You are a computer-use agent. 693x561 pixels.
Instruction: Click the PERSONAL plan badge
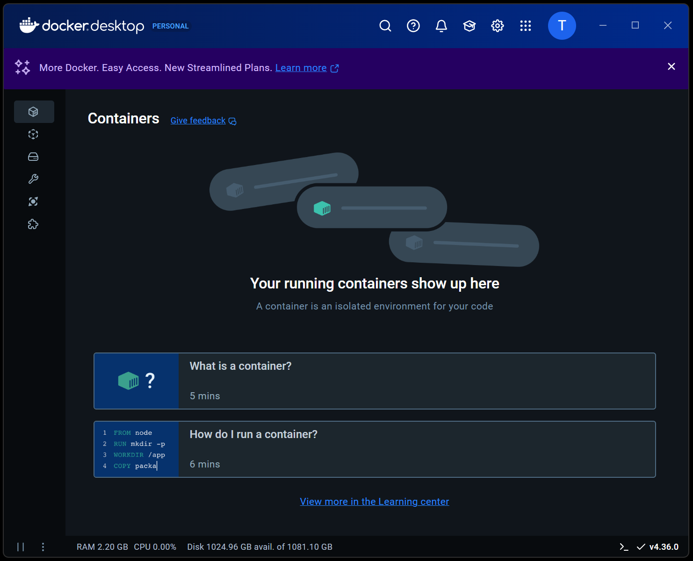[171, 26]
